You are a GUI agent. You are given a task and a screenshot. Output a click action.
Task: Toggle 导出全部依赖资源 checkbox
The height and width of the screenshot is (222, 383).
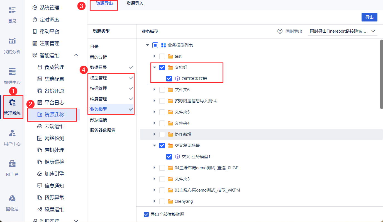pyautogui.click(x=146, y=214)
